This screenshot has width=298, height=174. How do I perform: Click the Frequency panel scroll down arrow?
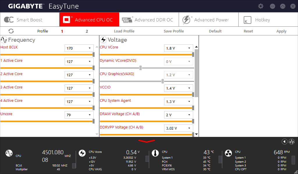tap(97, 134)
